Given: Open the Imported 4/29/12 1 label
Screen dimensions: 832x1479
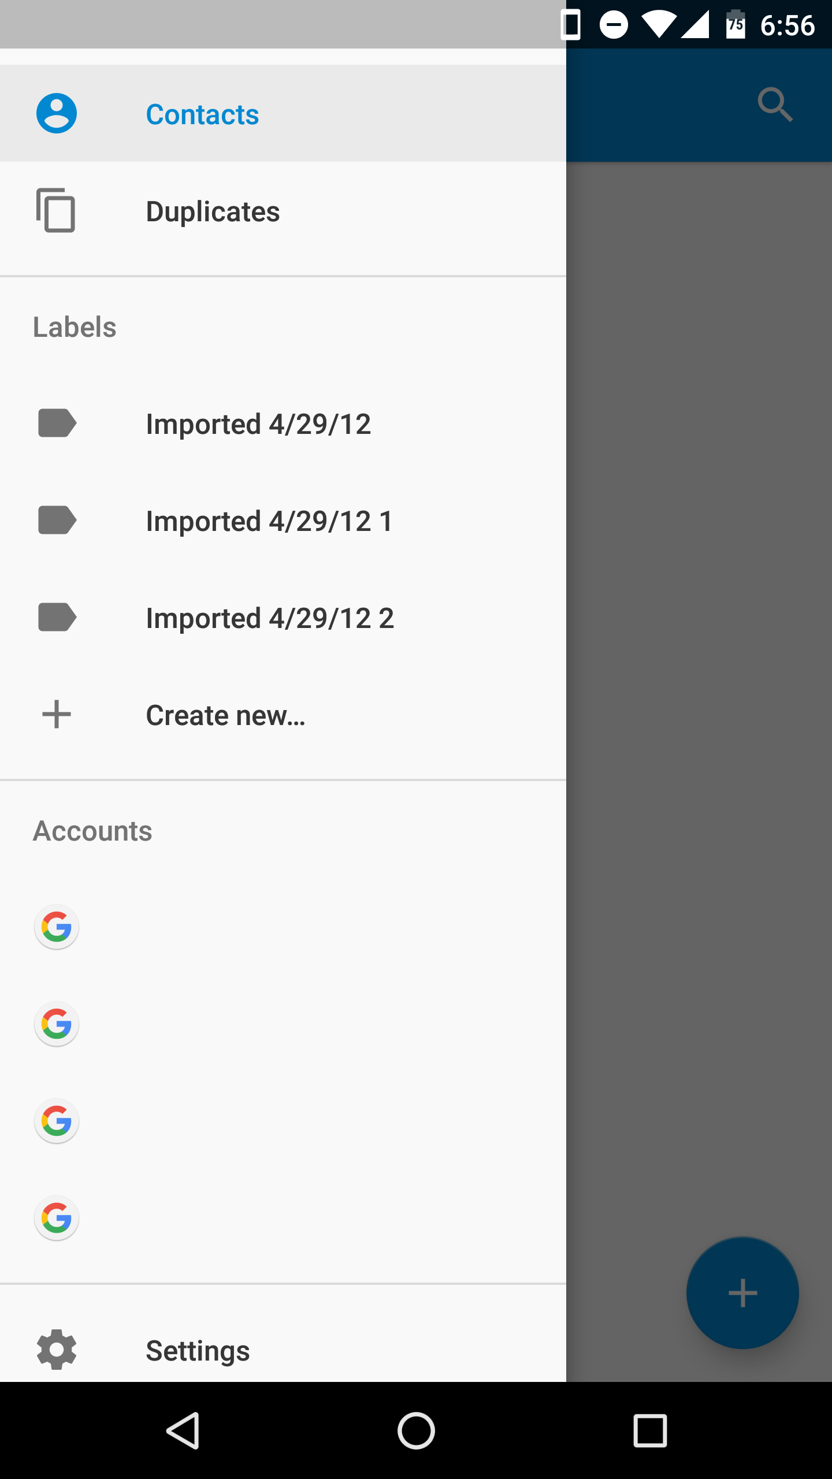Looking at the screenshot, I should coord(269,521).
